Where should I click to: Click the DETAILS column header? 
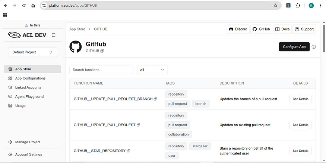pyautogui.click(x=300, y=83)
